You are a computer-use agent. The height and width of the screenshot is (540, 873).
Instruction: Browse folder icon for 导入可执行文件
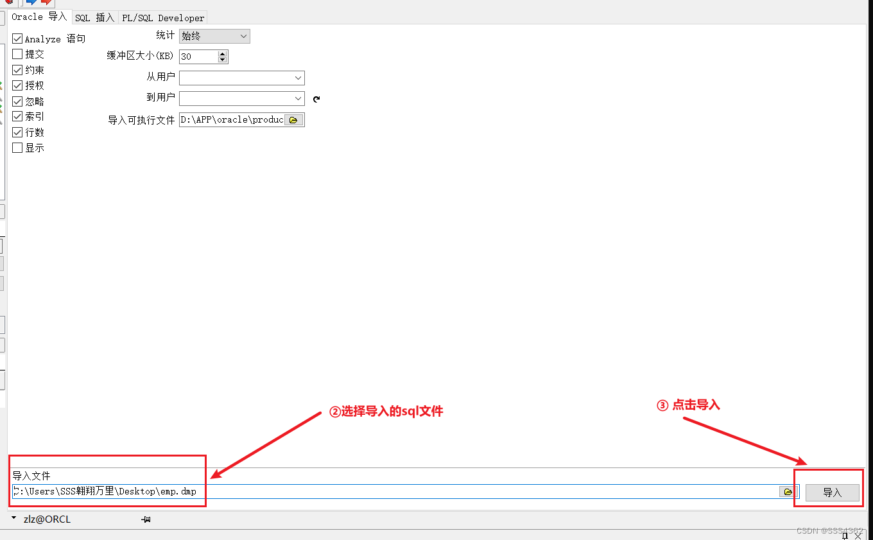294,120
